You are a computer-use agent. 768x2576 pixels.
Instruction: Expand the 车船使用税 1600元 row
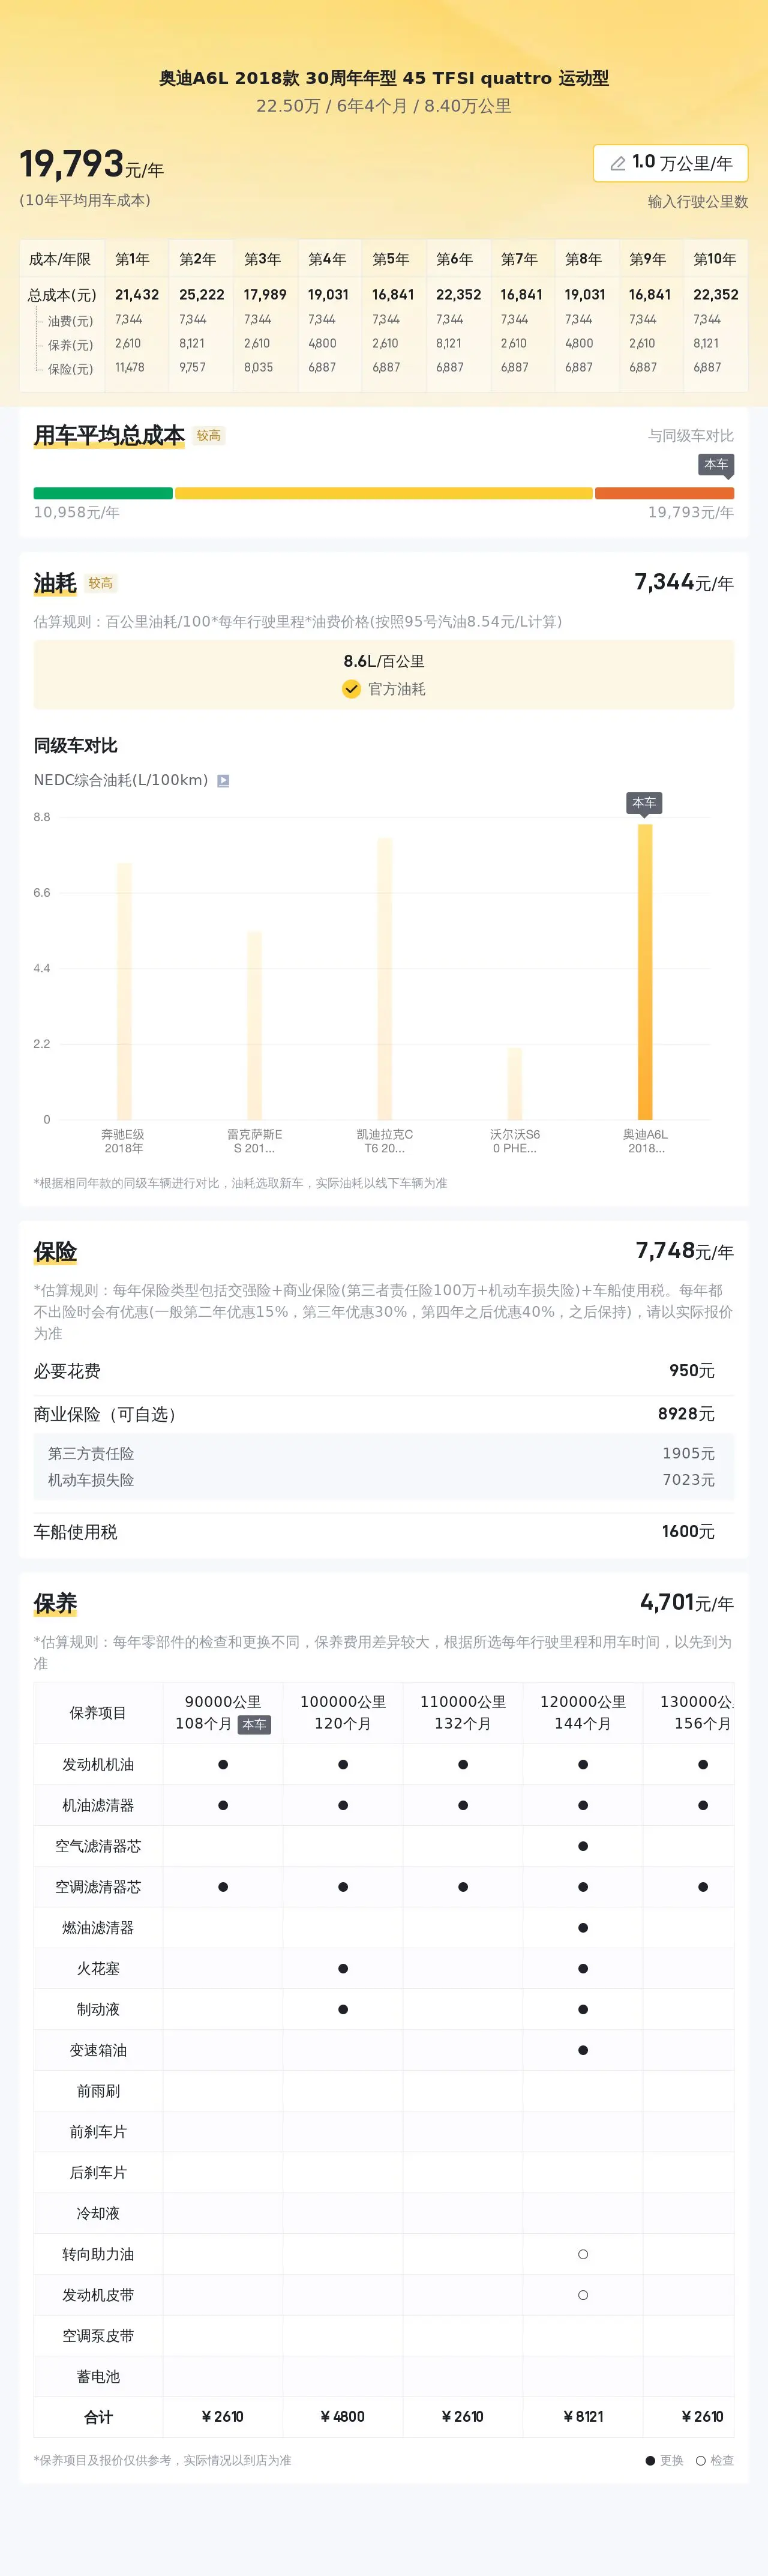pos(384,1531)
